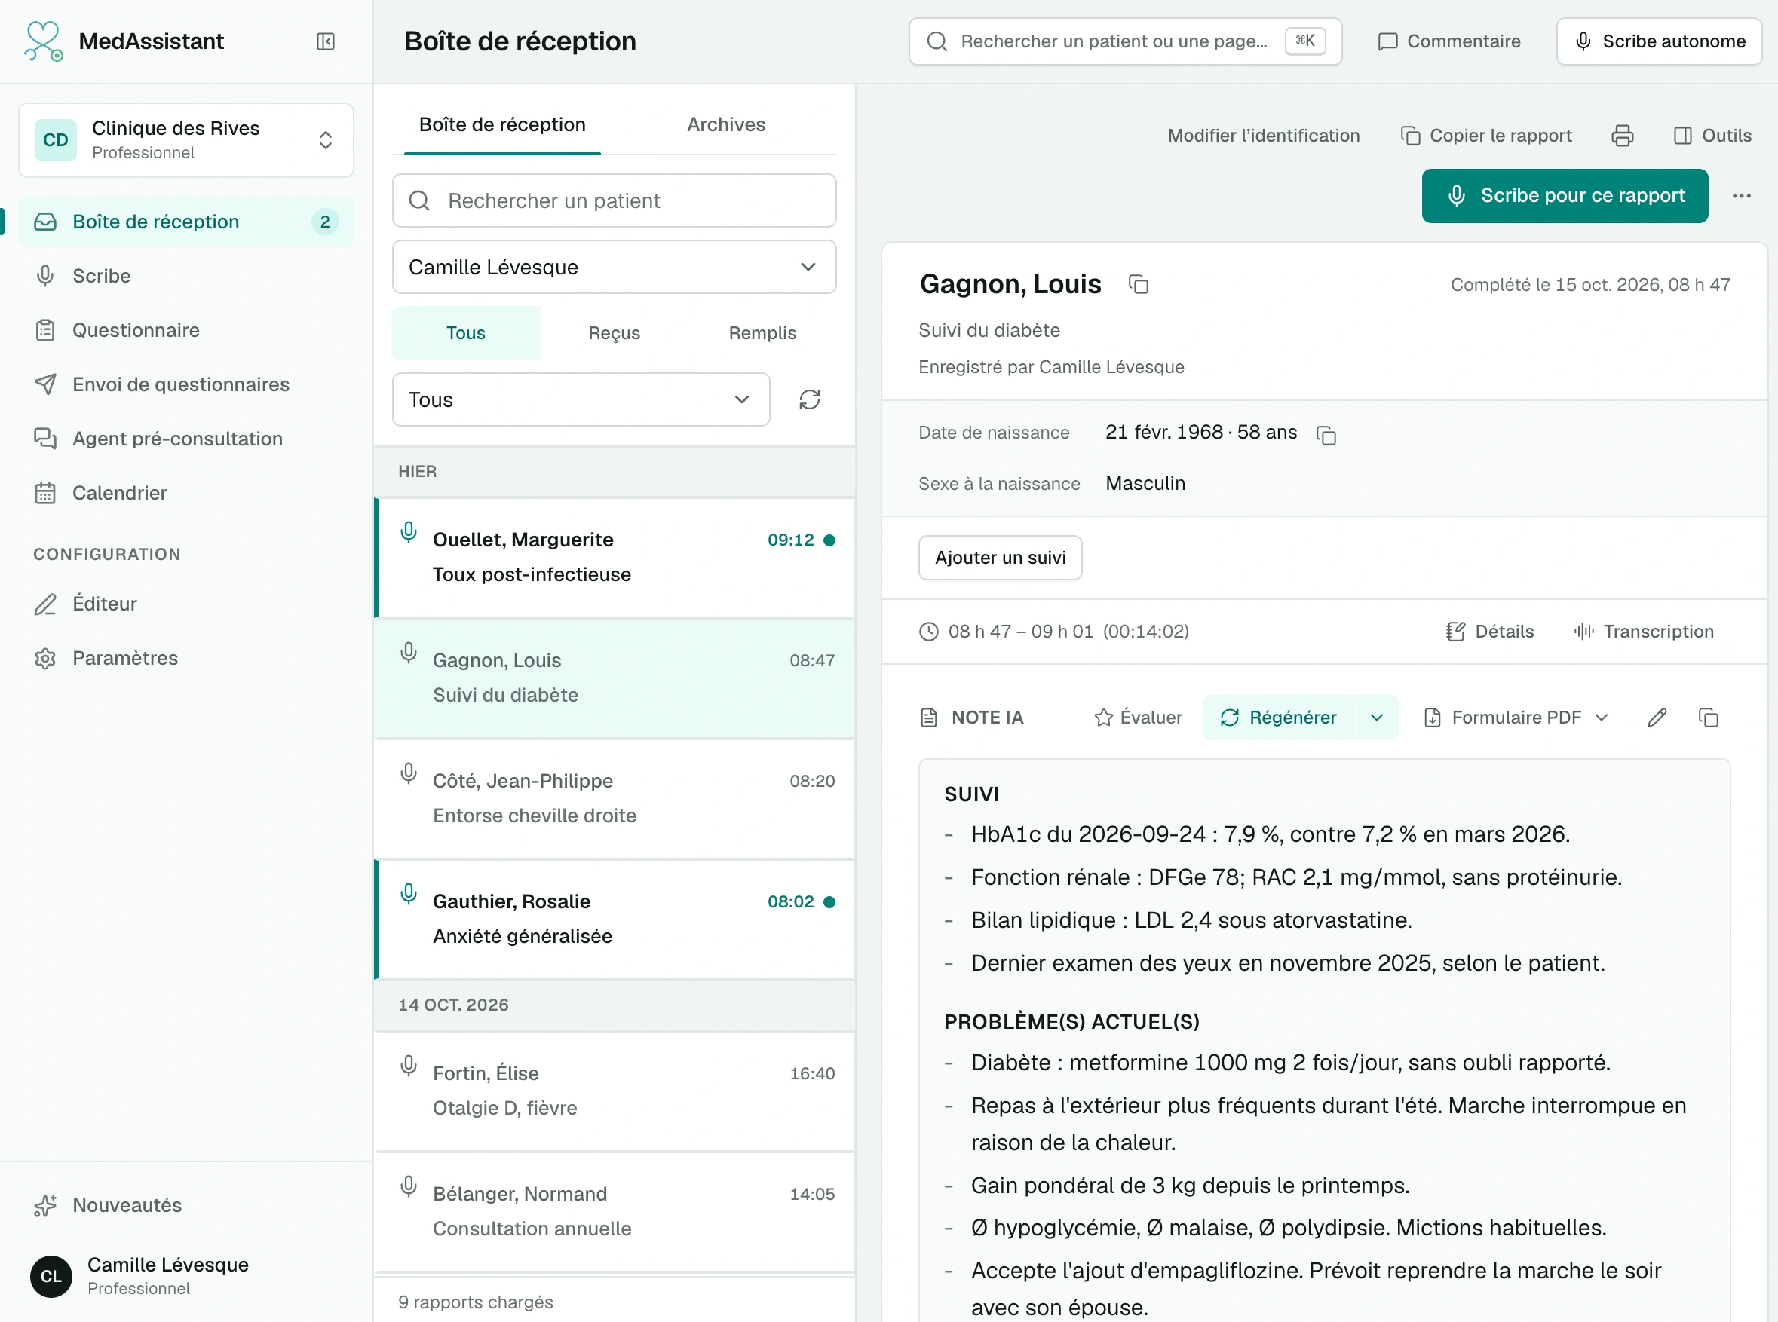Click Copier le rapport button
1778x1322 pixels.
click(1485, 136)
